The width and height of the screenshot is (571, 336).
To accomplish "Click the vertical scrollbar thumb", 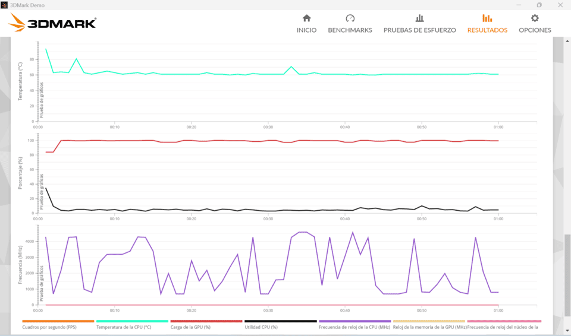I will coord(567,273).
